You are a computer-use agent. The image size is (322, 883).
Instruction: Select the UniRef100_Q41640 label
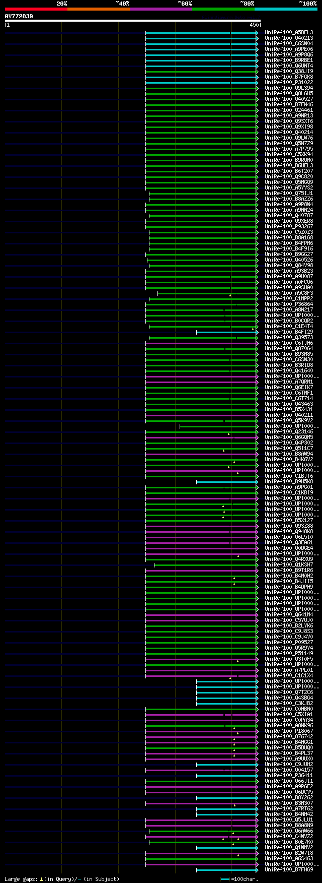[289, 371]
